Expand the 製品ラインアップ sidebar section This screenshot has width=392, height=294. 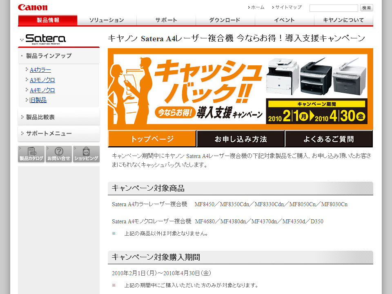click(x=49, y=56)
